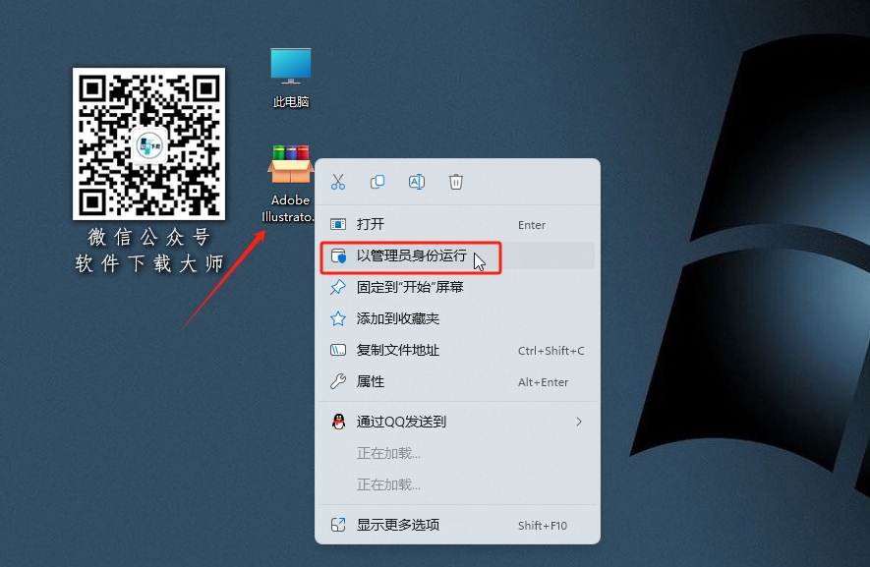Select 以管理员身份运行 menu entry
This screenshot has height=567, width=870.
tap(457, 255)
